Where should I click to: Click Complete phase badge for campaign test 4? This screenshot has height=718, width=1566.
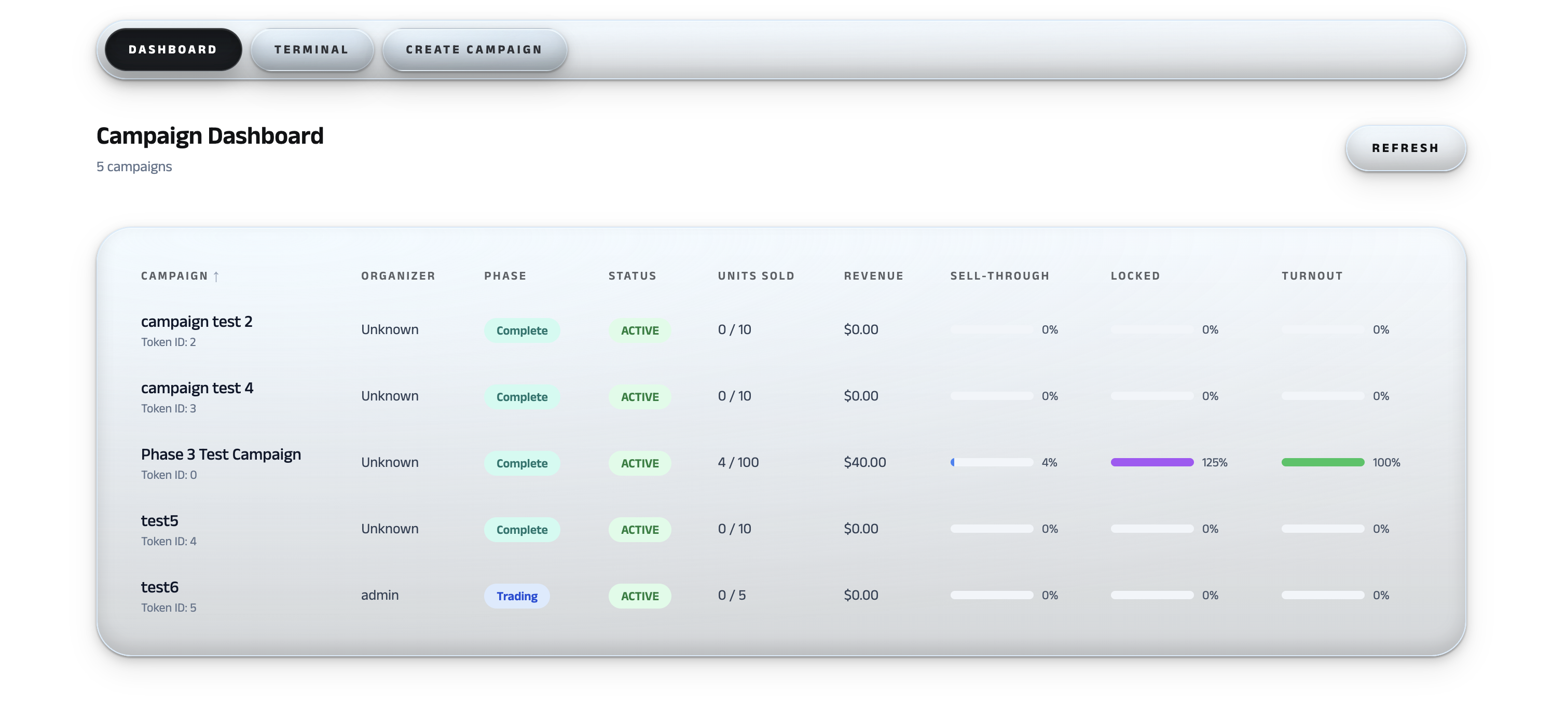(x=521, y=397)
